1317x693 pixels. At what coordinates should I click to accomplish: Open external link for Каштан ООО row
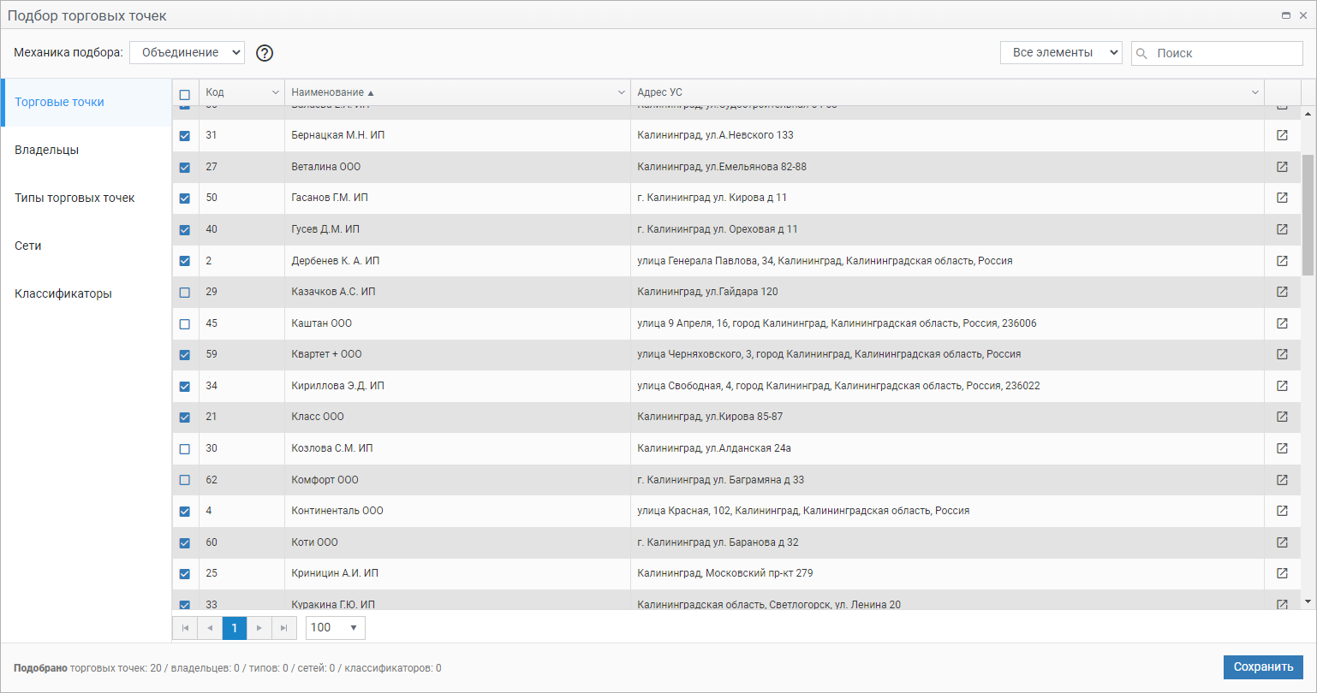coord(1282,323)
